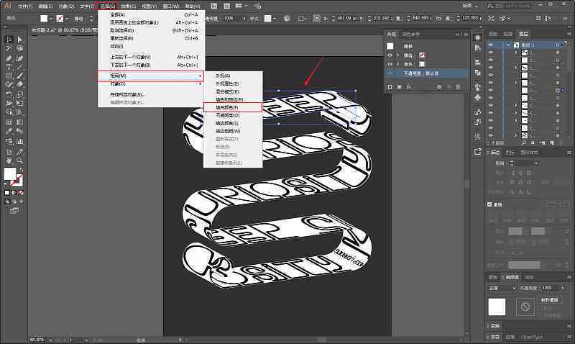The height and width of the screenshot is (344, 575).
Task: Select the Type (T) tool
Action: click(9, 67)
